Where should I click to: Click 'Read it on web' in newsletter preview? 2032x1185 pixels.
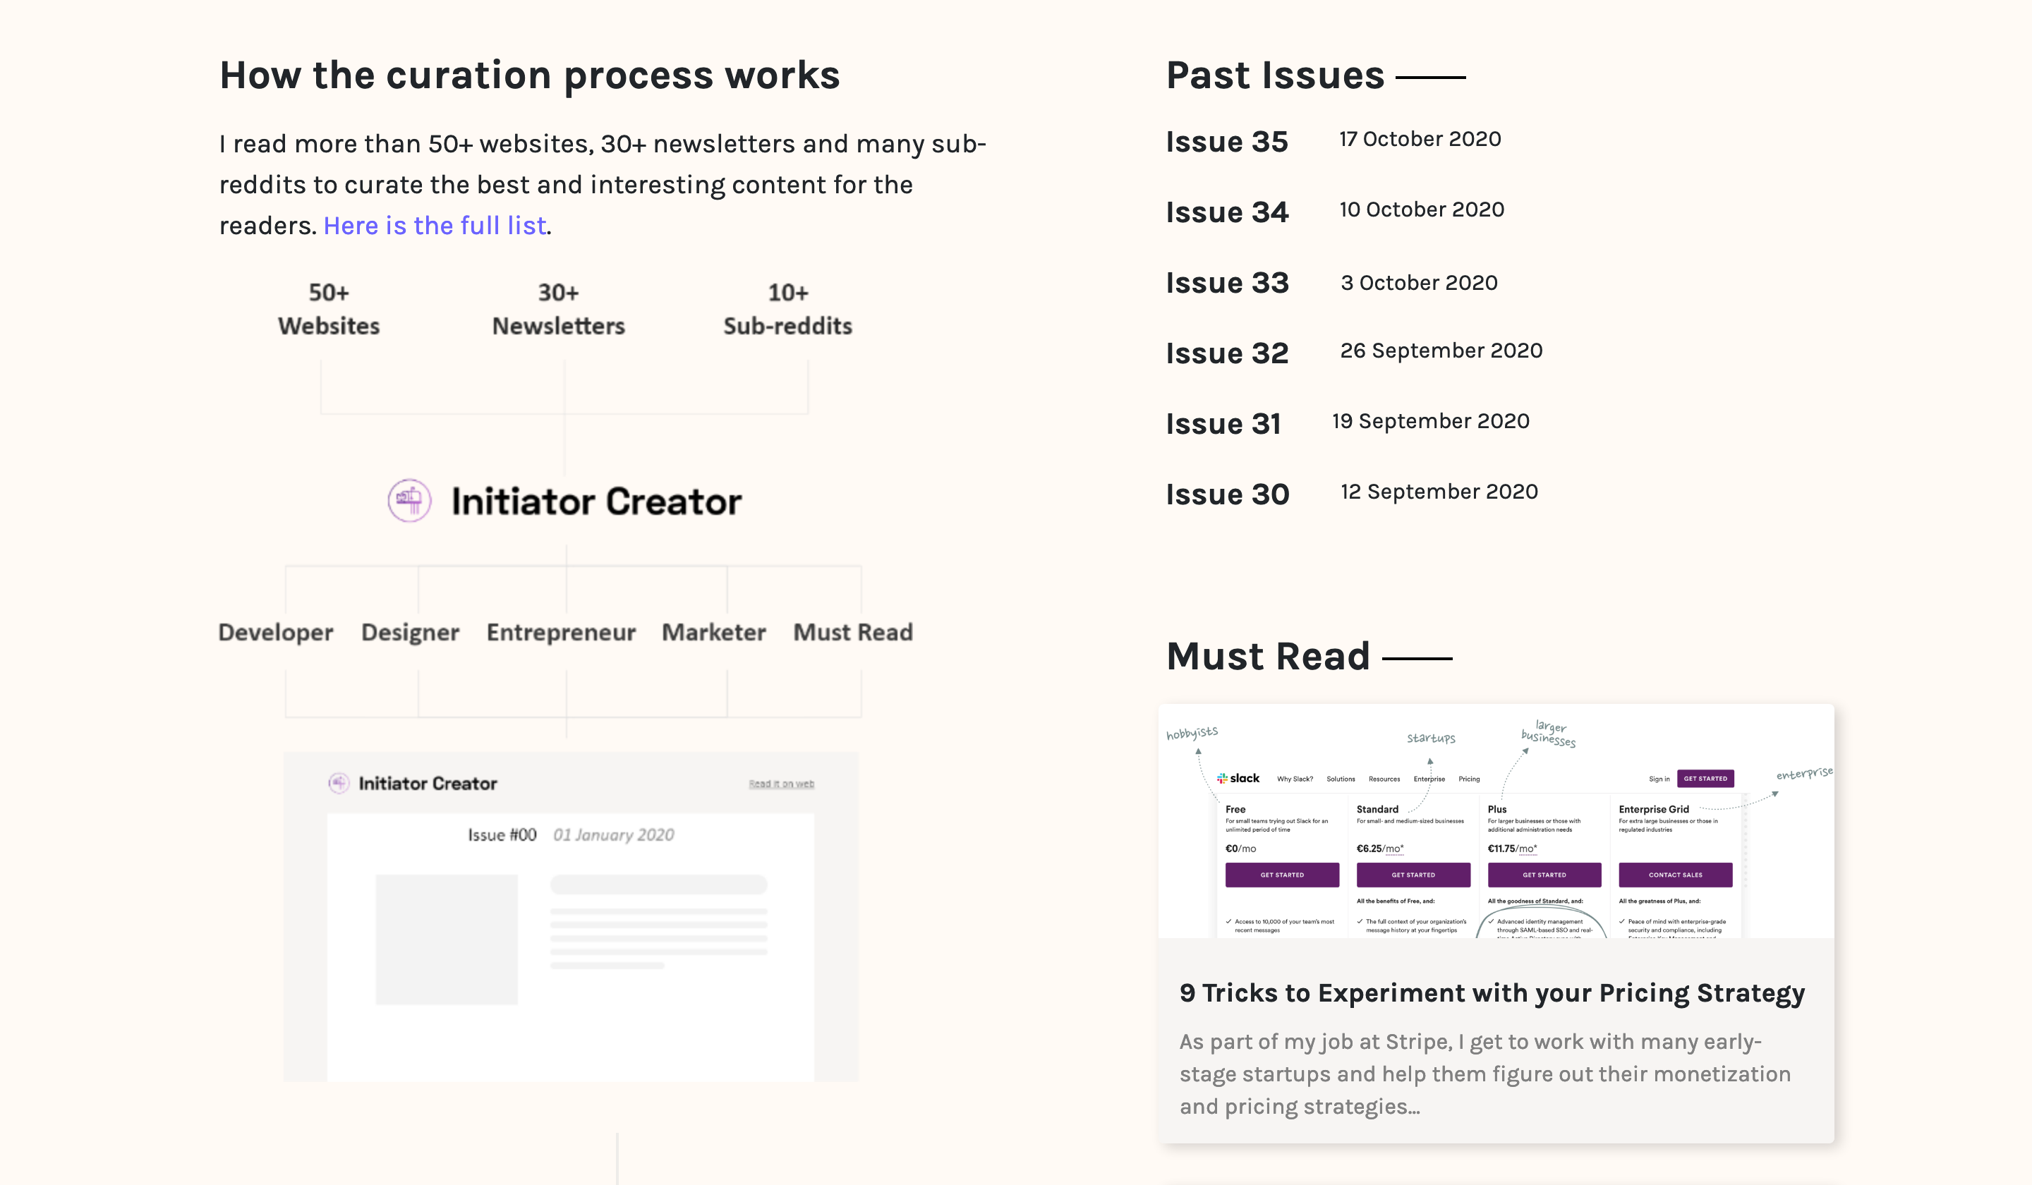(x=781, y=784)
